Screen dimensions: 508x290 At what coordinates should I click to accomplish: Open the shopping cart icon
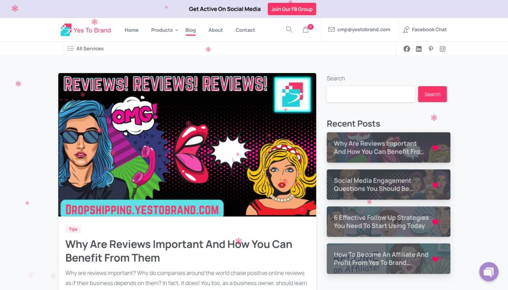(306, 29)
